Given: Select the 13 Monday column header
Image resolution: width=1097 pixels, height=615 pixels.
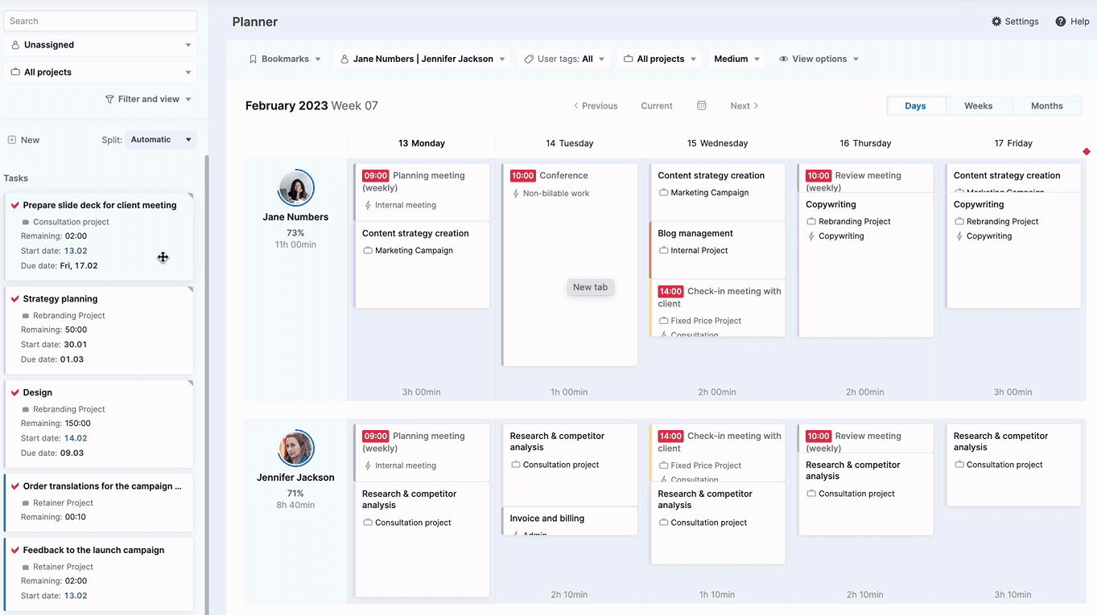Looking at the screenshot, I should click(x=422, y=143).
